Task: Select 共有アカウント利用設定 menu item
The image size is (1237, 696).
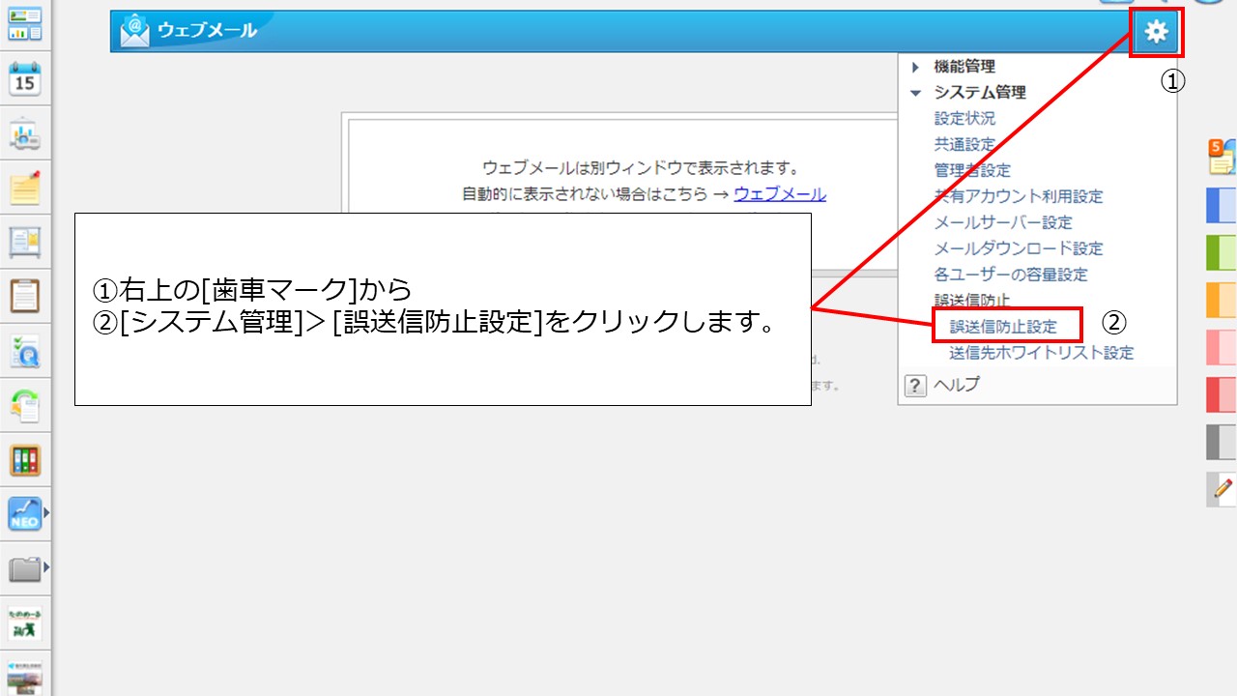Action: pyautogui.click(x=1019, y=196)
